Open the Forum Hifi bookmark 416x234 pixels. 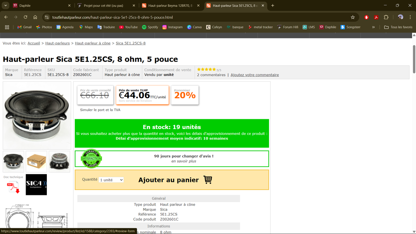click(x=288, y=27)
